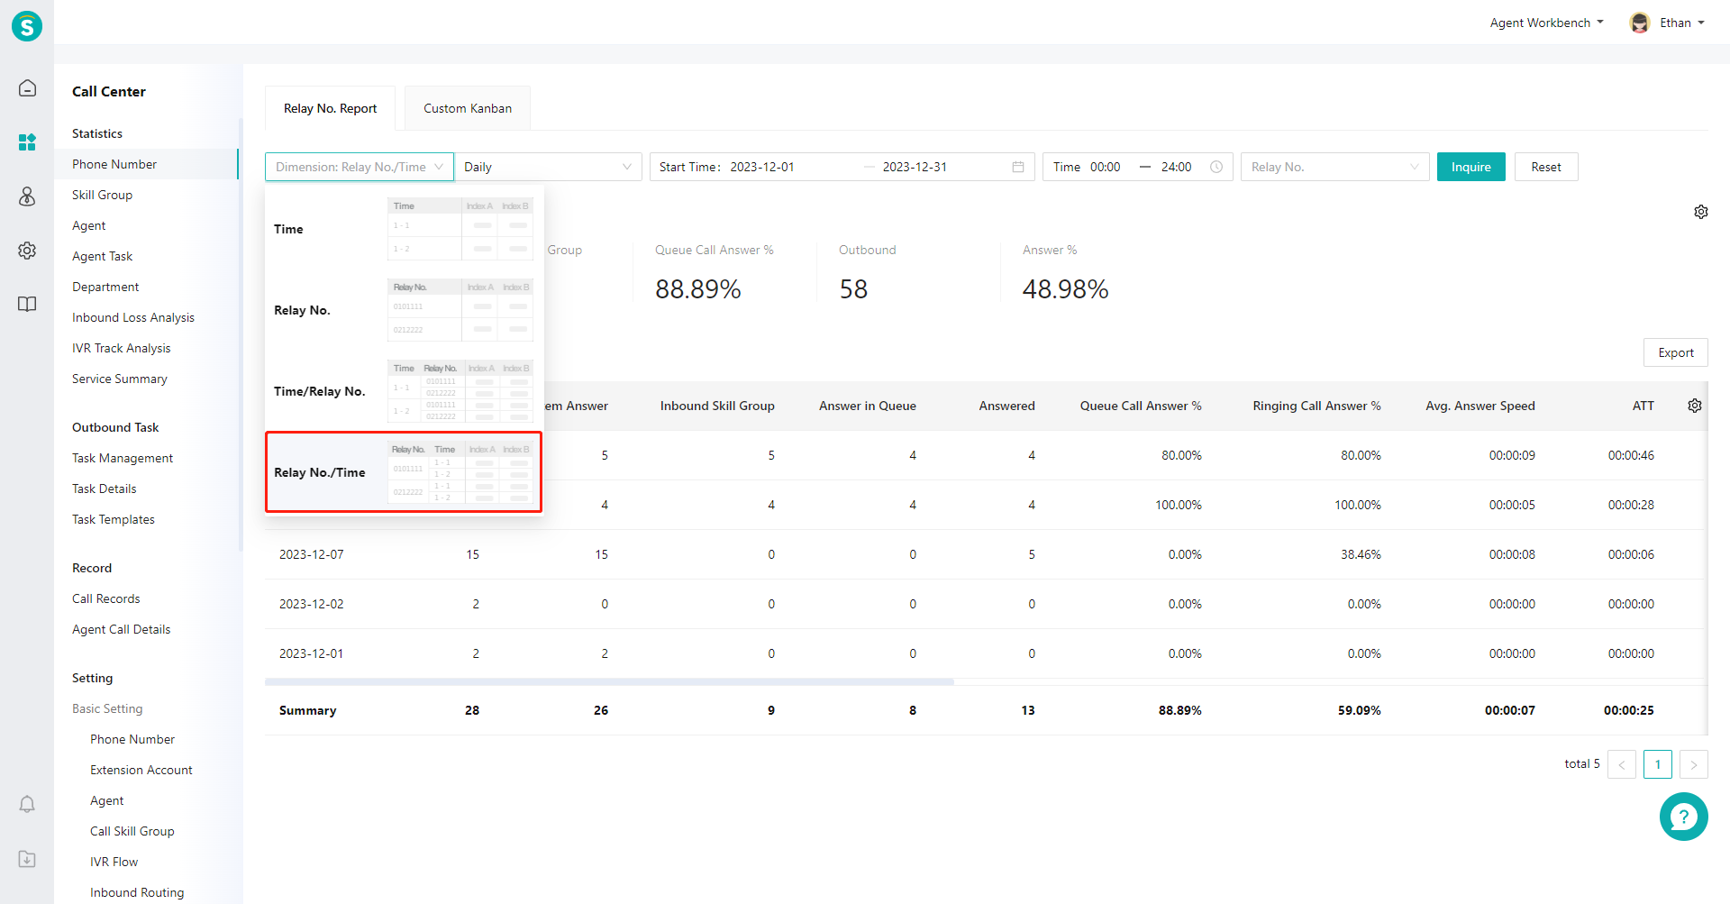Click the summary cards settings gear
The height and width of the screenshot is (904, 1730).
coord(1701,212)
